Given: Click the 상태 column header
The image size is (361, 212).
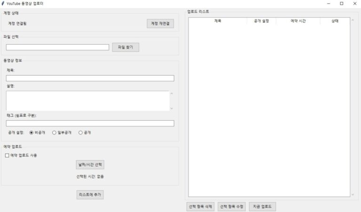Looking at the screenshot, I should click(x=335, y=21).
